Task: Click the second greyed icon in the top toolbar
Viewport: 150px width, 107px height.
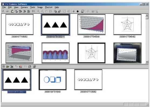Action: pyautogui.click(x=7, y=12)
